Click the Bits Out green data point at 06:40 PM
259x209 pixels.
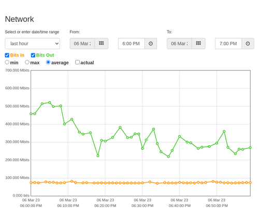click(x=180, y=136)
